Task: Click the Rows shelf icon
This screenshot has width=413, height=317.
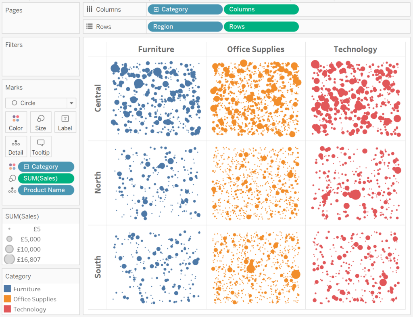Action: point(90,26)
